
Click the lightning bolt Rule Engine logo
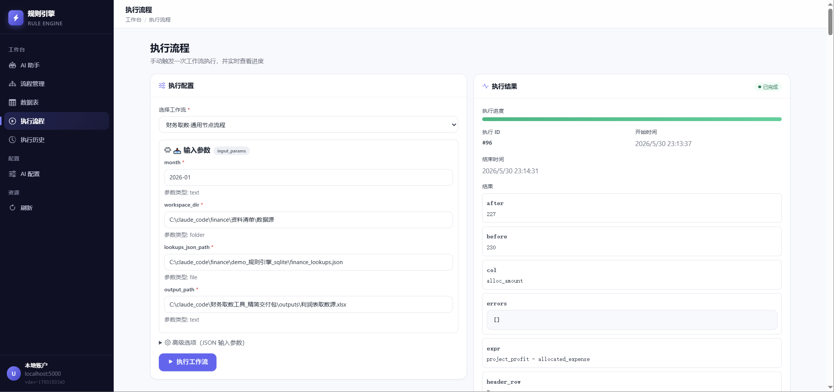[16, 18]
